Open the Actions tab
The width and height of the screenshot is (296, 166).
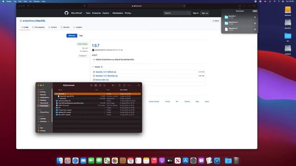point(53,27)
